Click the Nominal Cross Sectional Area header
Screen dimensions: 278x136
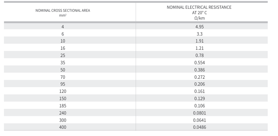pyautogui.click(x=63, y=11)
